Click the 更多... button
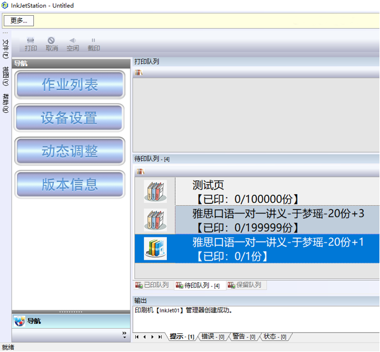The width and height of the screenshot is (380, 352). coord(19,20)
